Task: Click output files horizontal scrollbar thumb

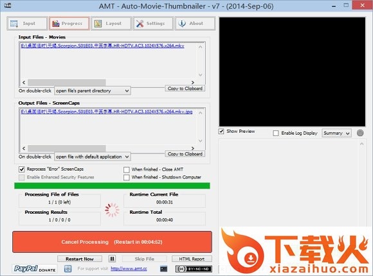Action: point(67,148)
